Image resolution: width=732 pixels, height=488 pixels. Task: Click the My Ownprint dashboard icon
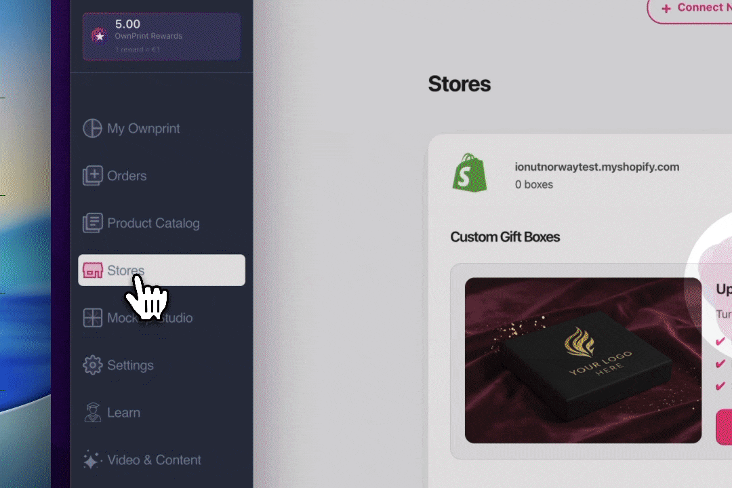click(92, 128)
